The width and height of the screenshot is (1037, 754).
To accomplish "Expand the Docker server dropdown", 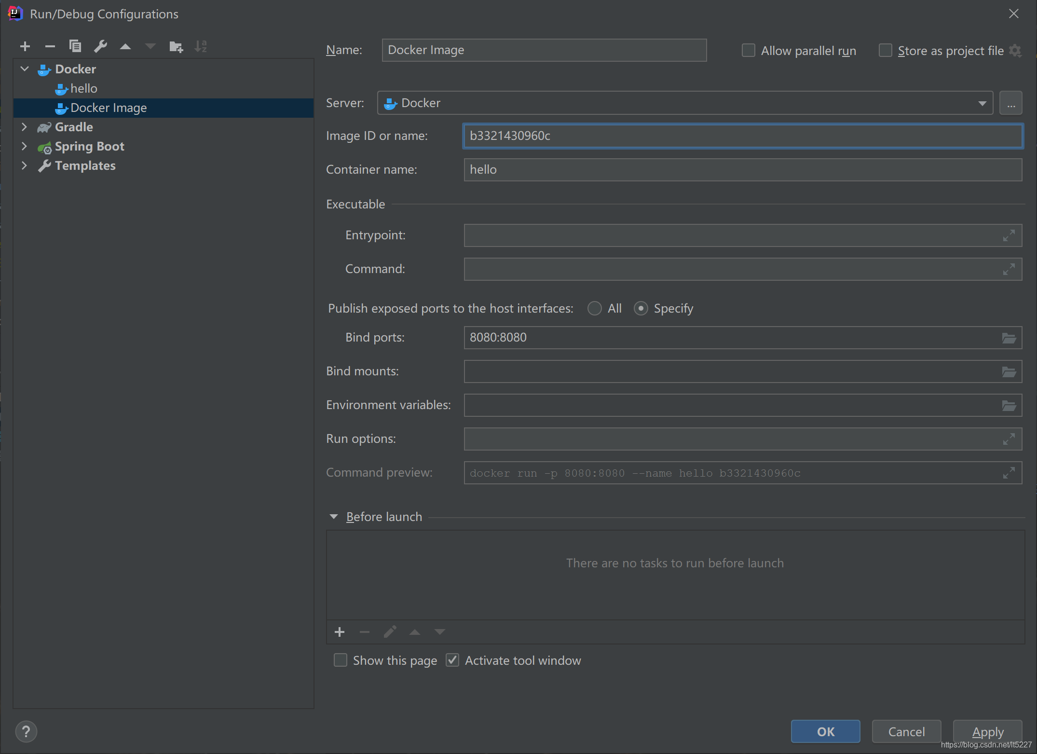I will [x=984, y=102].
